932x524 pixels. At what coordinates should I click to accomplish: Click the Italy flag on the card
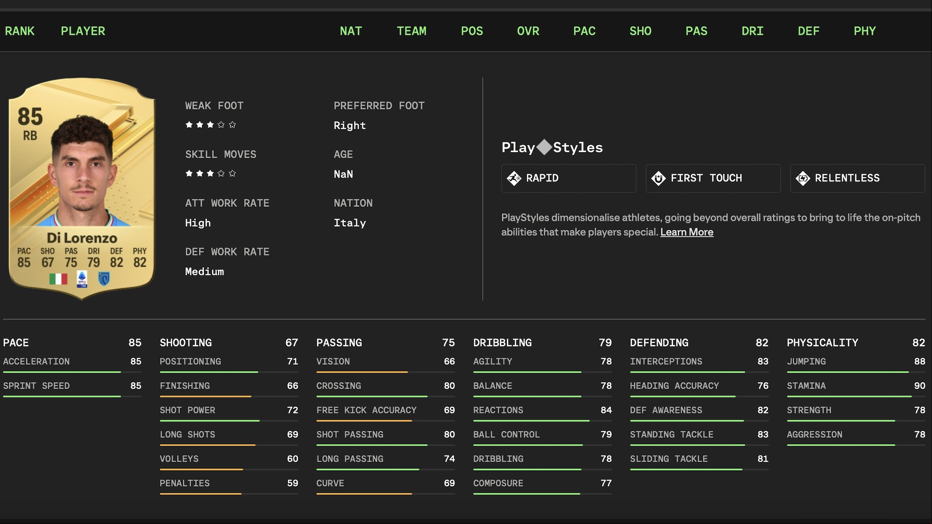tap(58, 279)
